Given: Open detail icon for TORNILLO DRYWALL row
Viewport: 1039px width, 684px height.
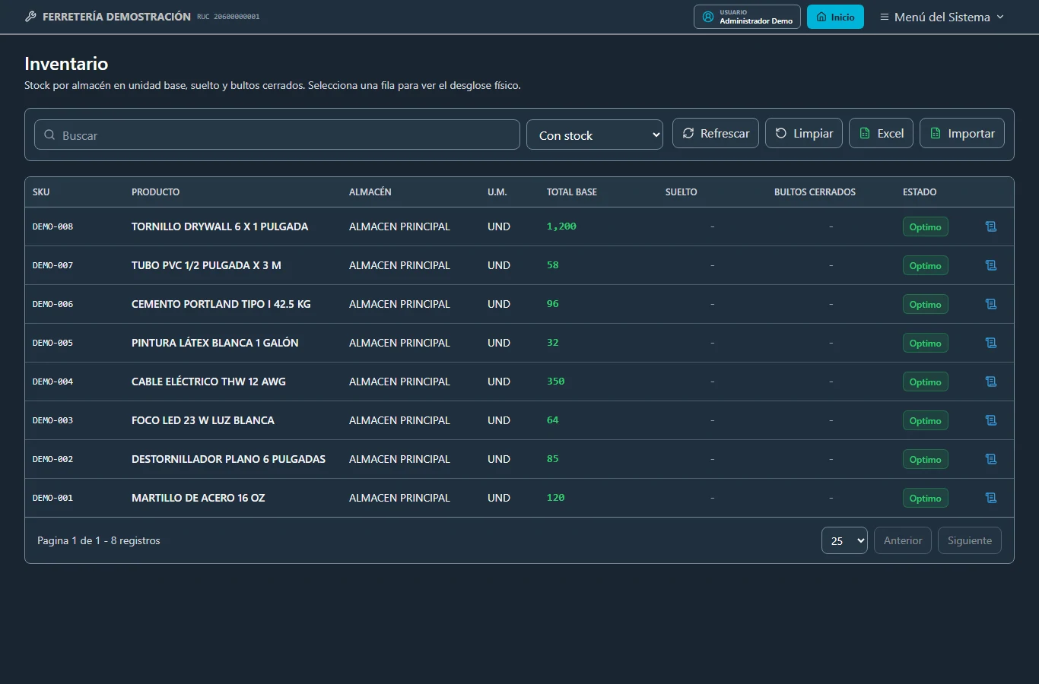Looking at the screenshot, I should point(990,226).
